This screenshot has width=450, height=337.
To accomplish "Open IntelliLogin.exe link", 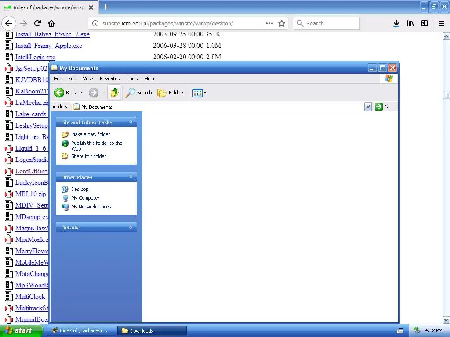I will click(35, 57).
